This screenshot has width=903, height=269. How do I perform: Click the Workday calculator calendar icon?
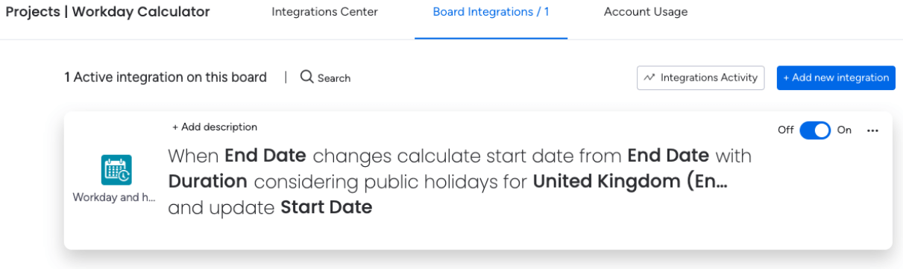116,170
